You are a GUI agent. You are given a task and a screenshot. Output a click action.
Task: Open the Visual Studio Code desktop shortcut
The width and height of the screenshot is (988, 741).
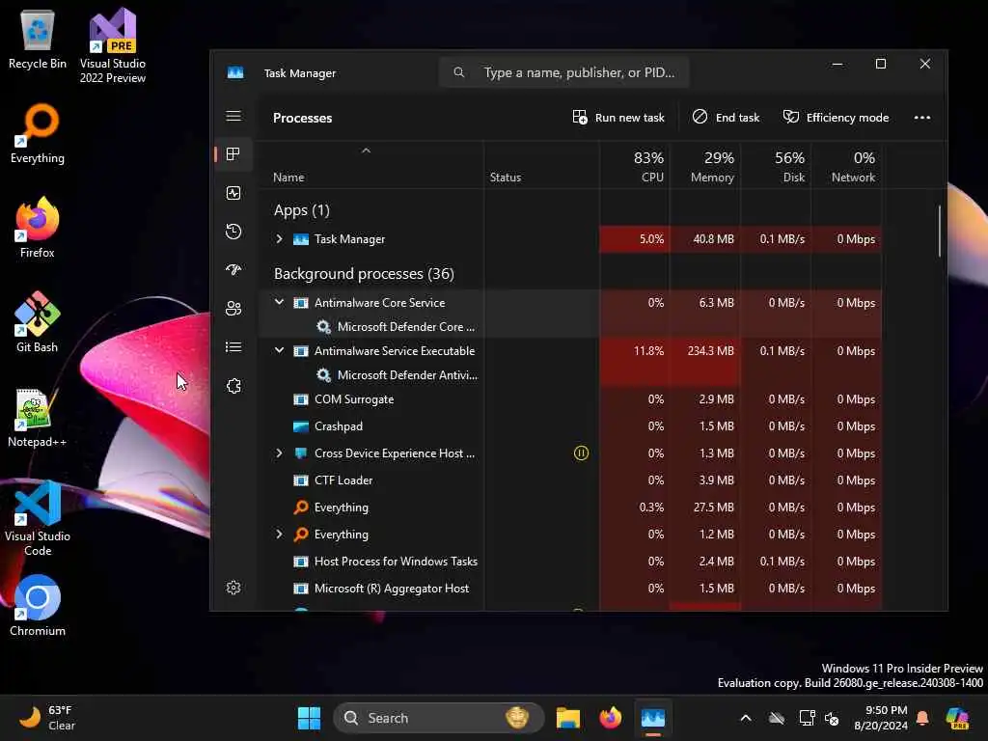38,519
